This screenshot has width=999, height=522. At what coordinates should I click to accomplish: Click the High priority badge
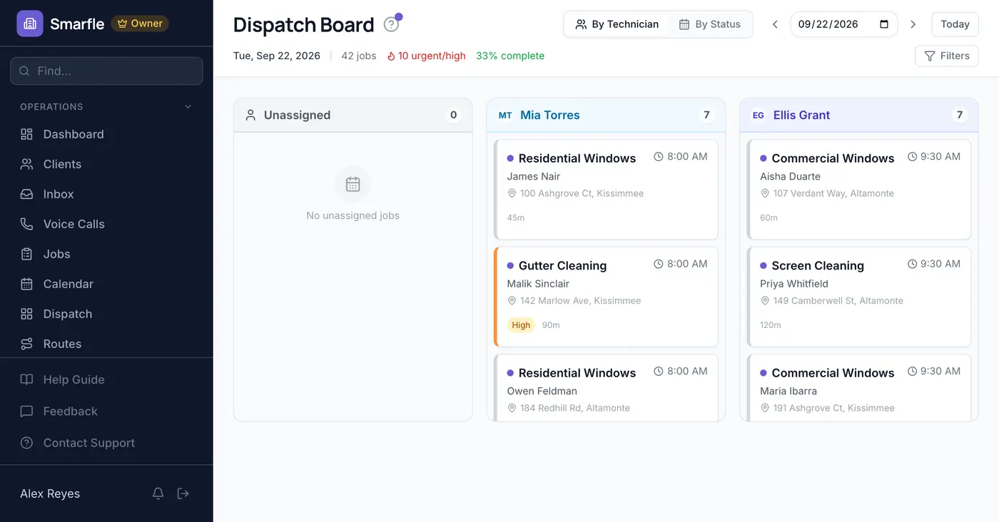521,325
